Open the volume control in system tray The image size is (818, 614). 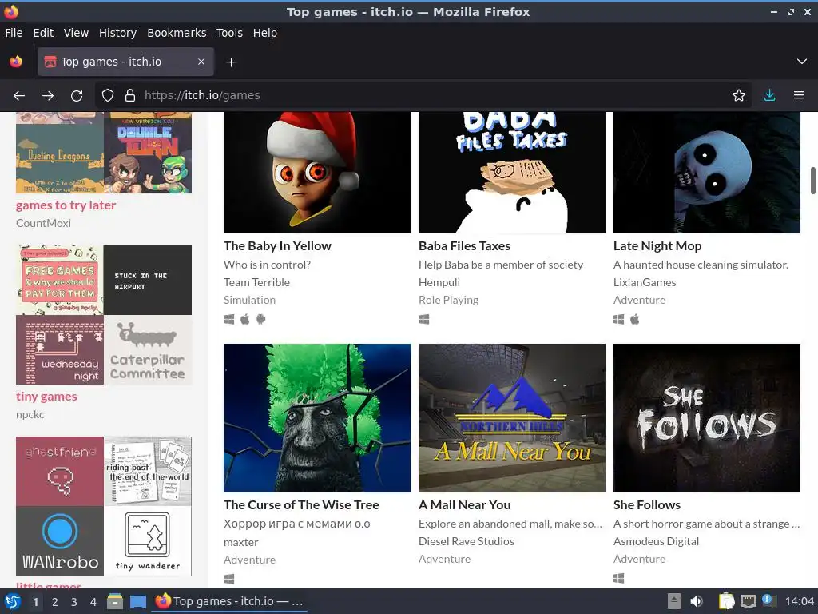click(x=697, y=601)
